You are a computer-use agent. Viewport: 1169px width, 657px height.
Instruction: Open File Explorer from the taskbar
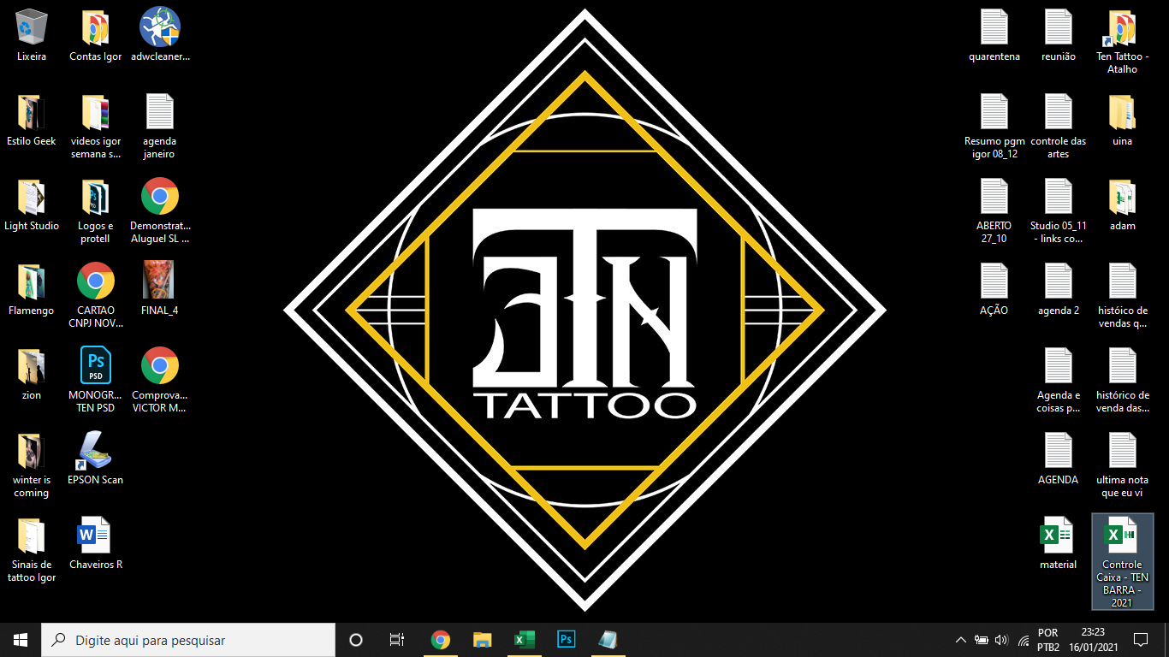482,639
